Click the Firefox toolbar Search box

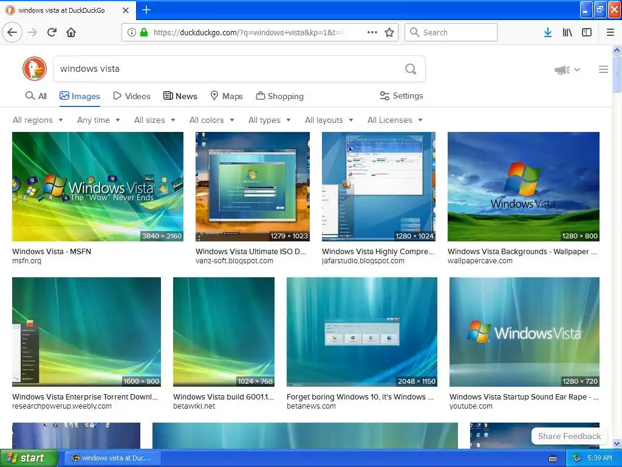point(451,32)
